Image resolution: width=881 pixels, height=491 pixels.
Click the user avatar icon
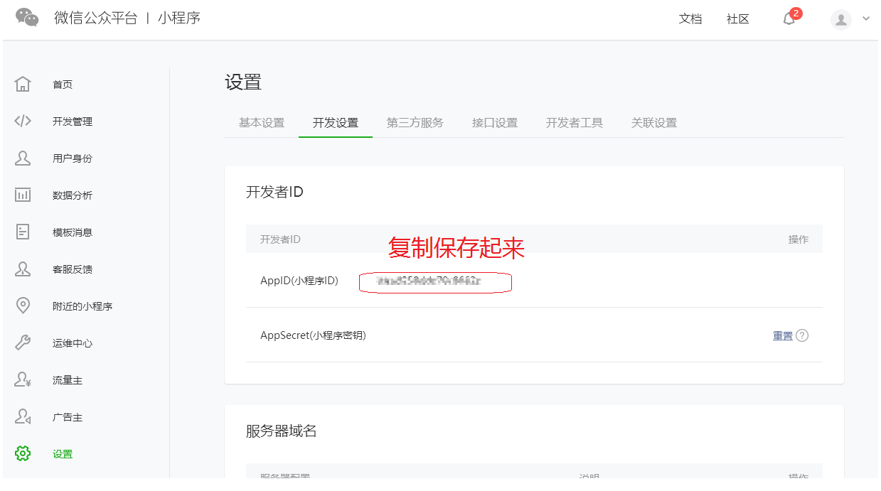841,19
